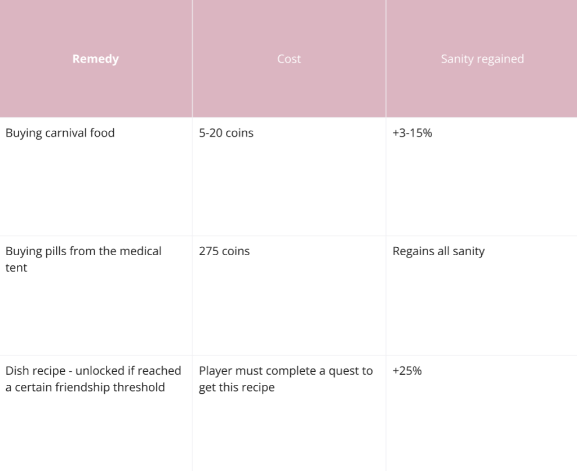Image resolution: width=577 pixels, height=471 pixels.
Task: Select the Cost column header
Action: 289,59
